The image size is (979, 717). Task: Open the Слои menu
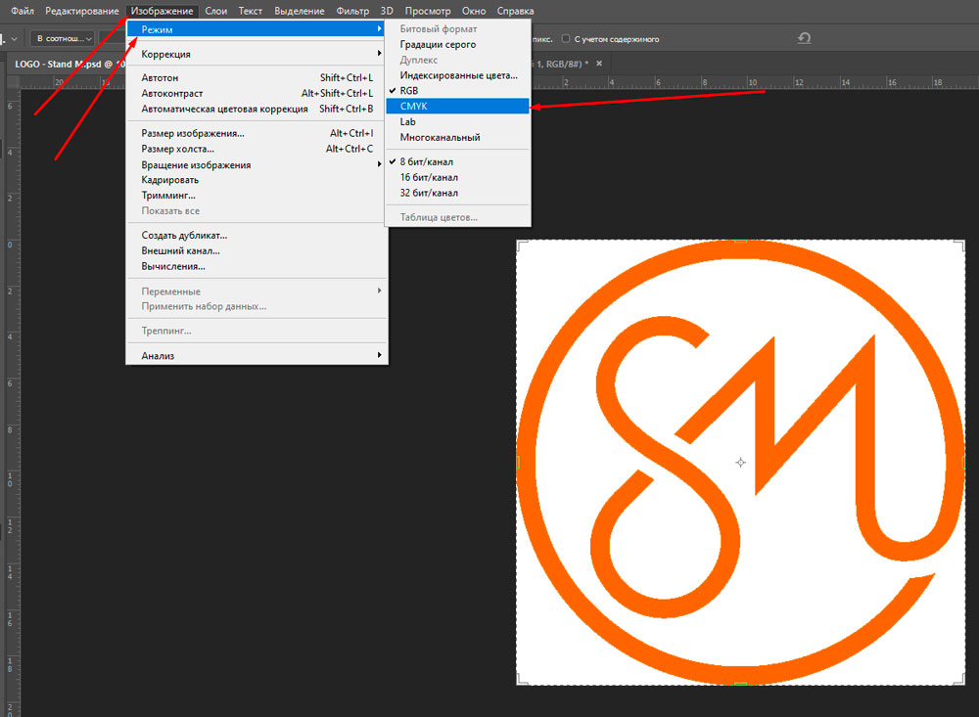[x=216, y=11]
